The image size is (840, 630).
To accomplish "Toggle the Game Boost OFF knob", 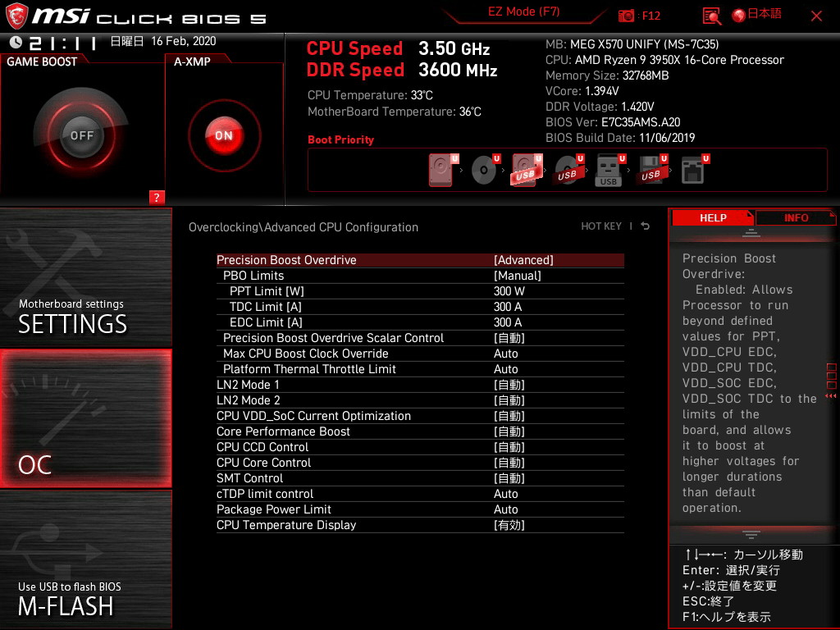I will (x=81, y=135).
